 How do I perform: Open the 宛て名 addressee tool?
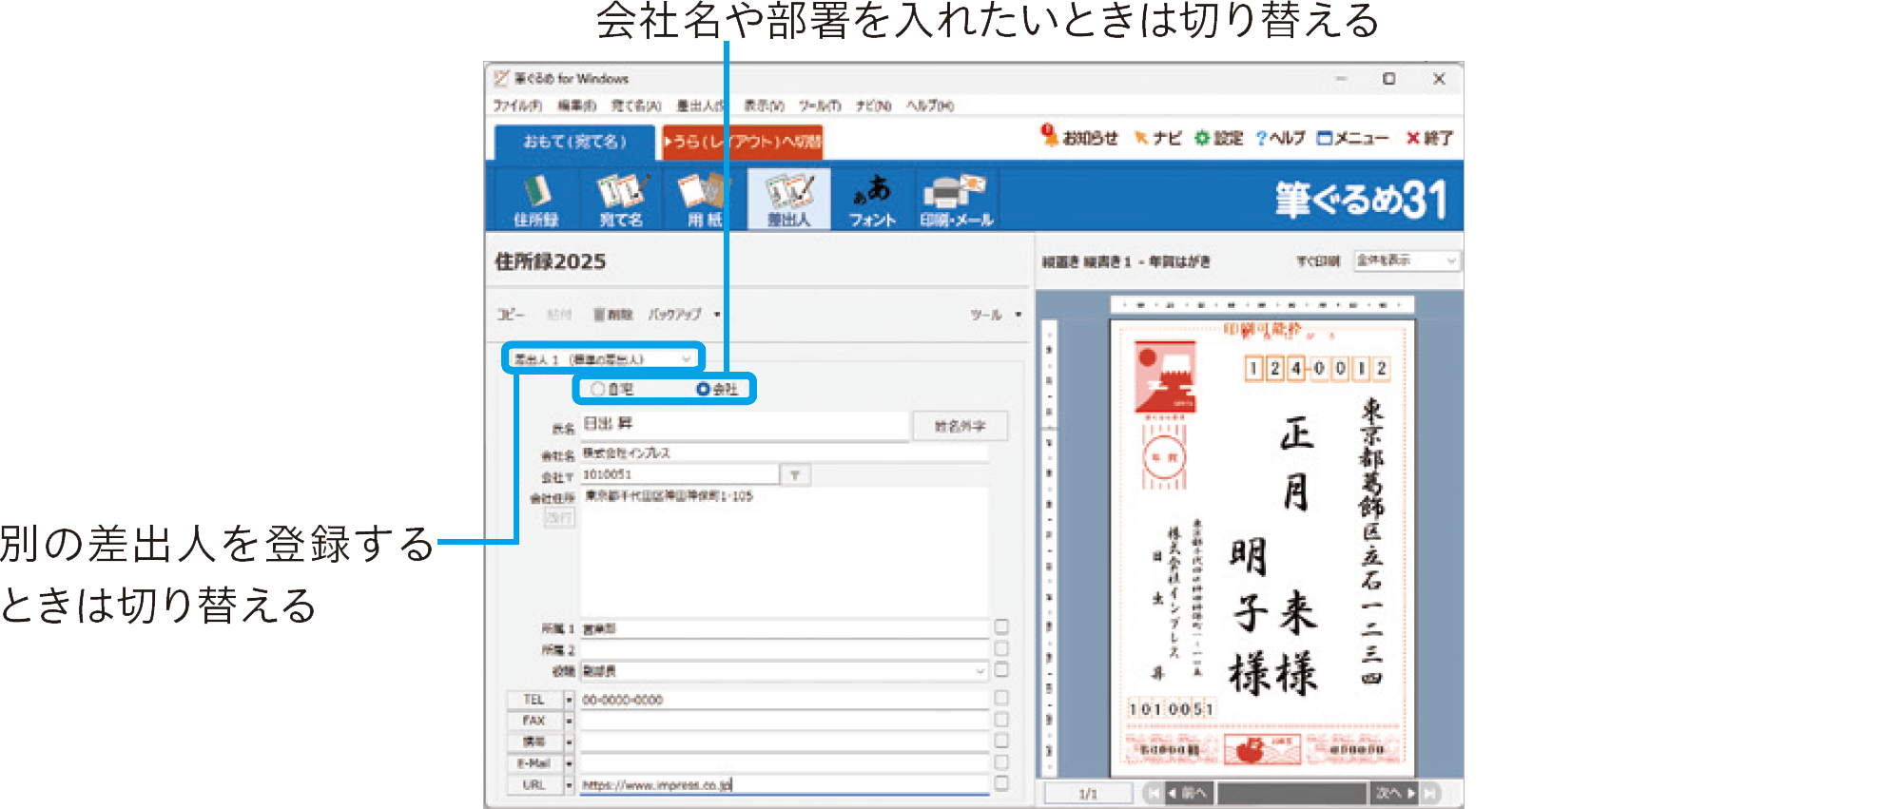click(x=620, y=200)
